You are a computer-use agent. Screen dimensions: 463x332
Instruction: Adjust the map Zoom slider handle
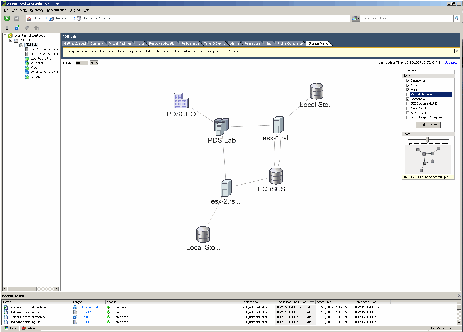[427, 139]
